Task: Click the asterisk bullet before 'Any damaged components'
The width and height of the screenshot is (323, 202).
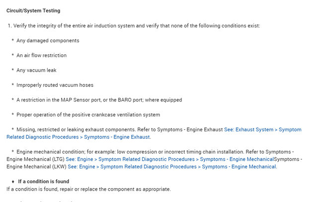Action: (x=12, y=41)
